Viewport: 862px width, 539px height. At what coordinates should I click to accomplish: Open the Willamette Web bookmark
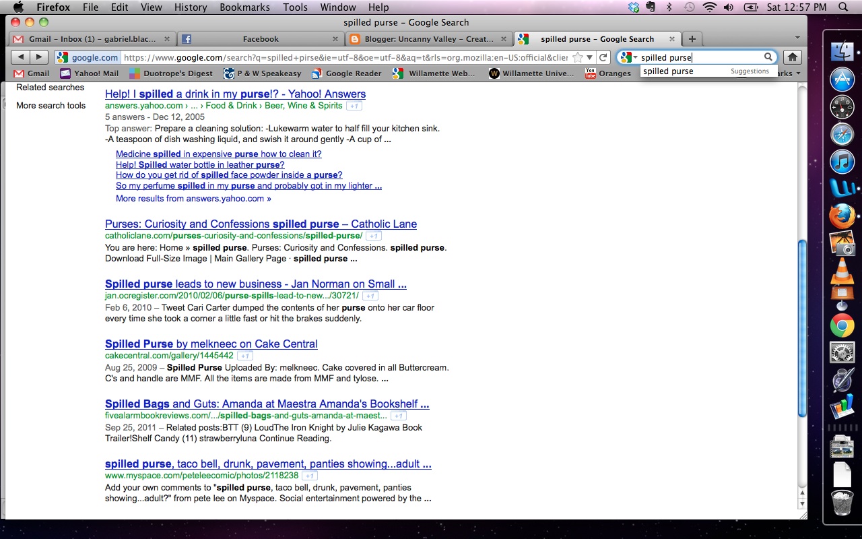(435, 73)
